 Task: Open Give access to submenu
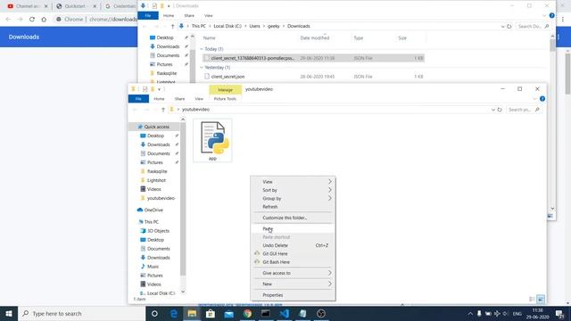coord(293,273)
